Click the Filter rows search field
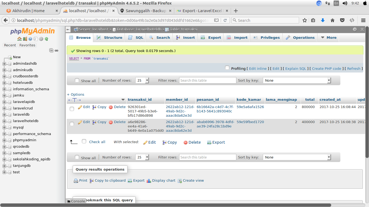Image resolution: width=369 pixels, height=207 pixels. [207, 80]
